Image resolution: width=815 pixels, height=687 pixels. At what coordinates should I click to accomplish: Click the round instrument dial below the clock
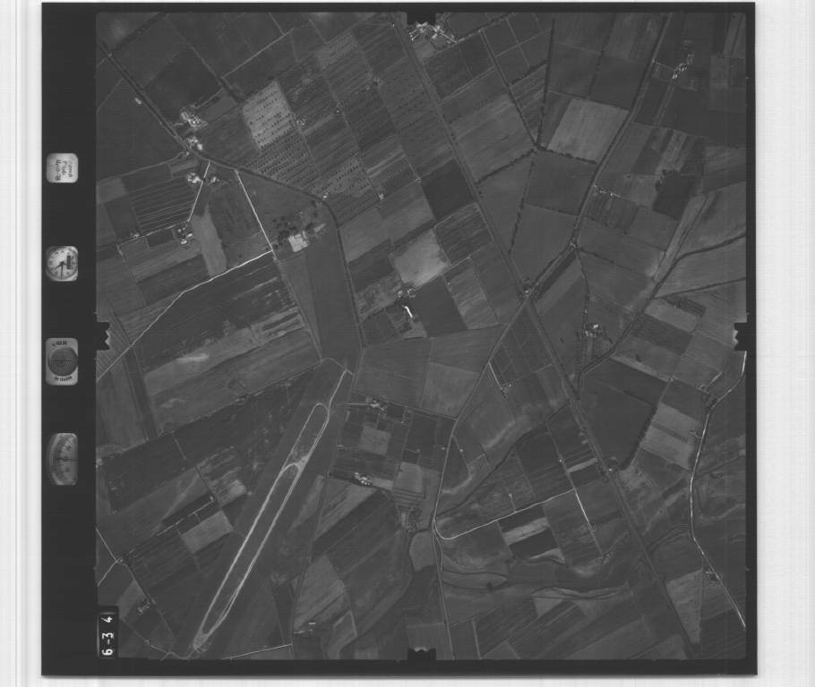62,360
